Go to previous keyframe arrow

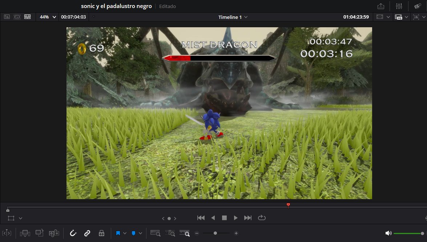pyautogui.click(x=163, y=218)
